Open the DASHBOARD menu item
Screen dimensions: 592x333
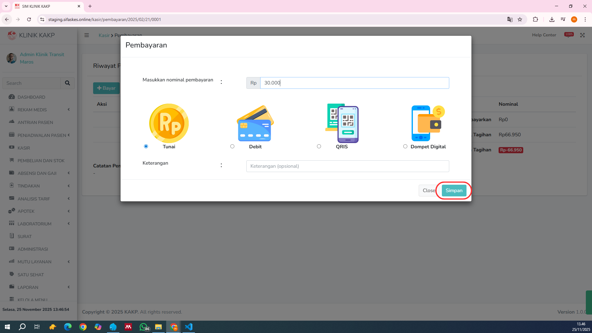pyautogui.click(x=31, y=97)
